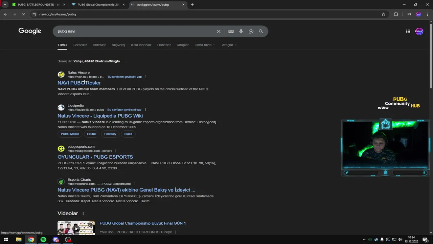This screenshot has width=433, height=244.
Task: Click the pubgesports.com result favicon
Action: pyautogui.click(x=61, y=149)
